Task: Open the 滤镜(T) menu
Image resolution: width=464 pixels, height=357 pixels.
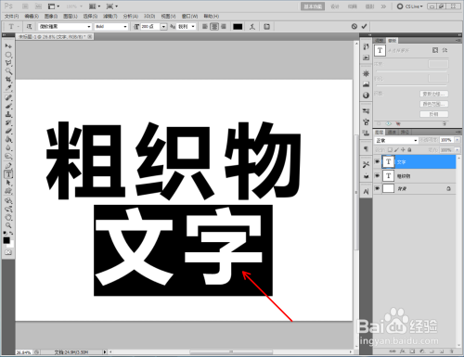Action: (x=110, y=16)
